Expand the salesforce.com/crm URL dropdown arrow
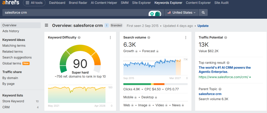 250,77
